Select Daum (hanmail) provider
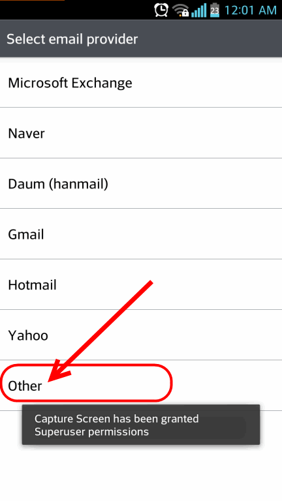282x501 pixels. point(141,183)
